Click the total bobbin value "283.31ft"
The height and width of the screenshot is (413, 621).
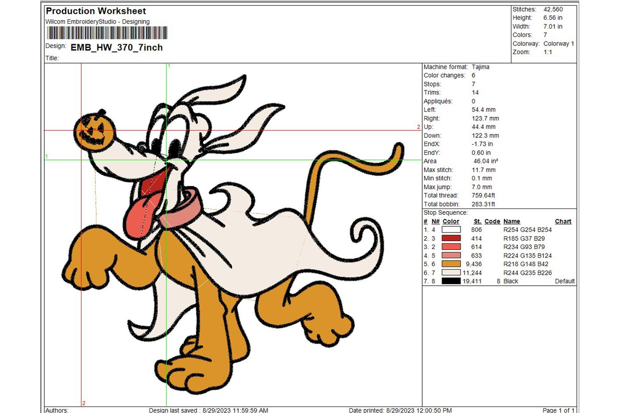coord(484,204)
